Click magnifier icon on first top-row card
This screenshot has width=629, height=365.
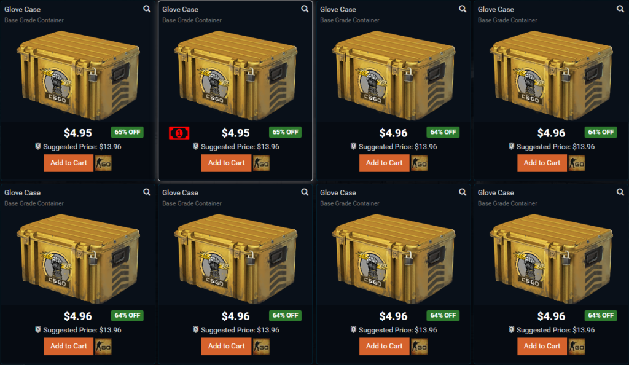click(x=147, y=9)
